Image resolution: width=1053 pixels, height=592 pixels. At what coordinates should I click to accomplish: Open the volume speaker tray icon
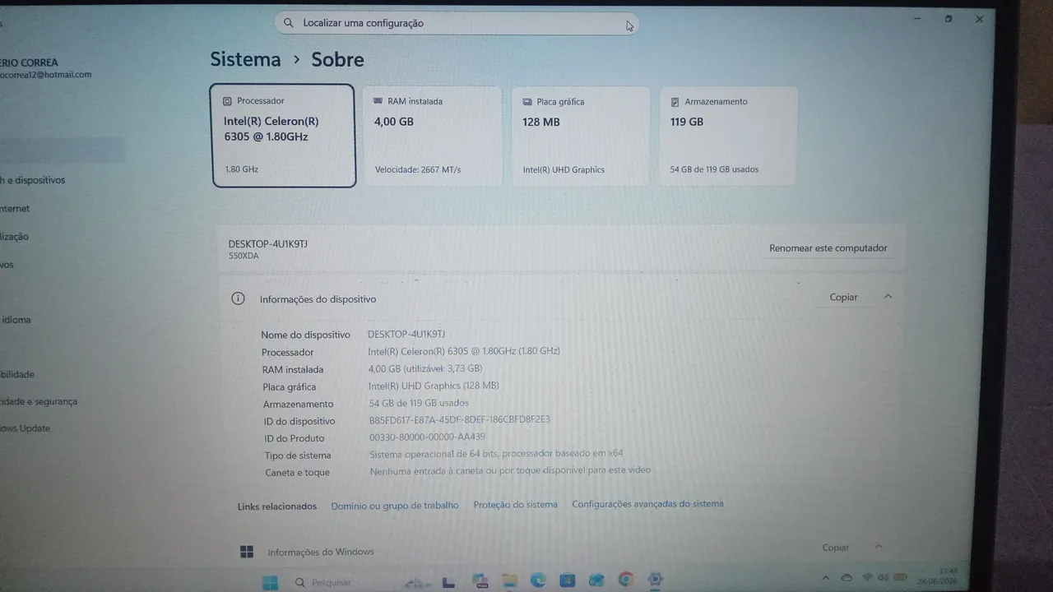[883, 576]
